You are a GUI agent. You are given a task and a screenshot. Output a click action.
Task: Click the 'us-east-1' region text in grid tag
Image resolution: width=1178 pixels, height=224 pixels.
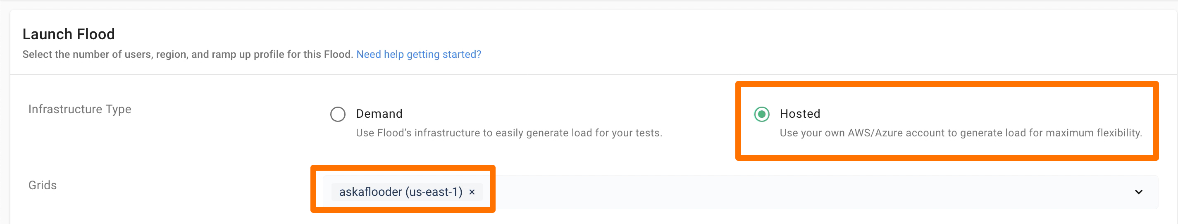coord(434,192)
